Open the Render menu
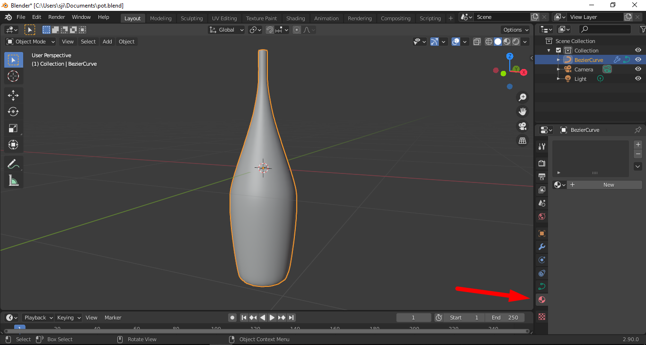 pos(56,17)
